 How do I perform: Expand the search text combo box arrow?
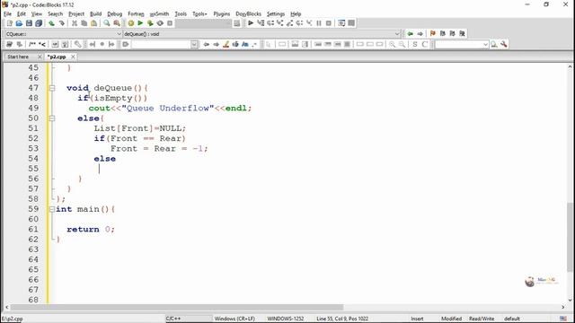(194, 44)
